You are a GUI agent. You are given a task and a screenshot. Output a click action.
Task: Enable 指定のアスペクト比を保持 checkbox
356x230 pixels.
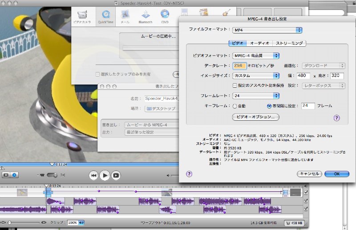tap(235, 85)
